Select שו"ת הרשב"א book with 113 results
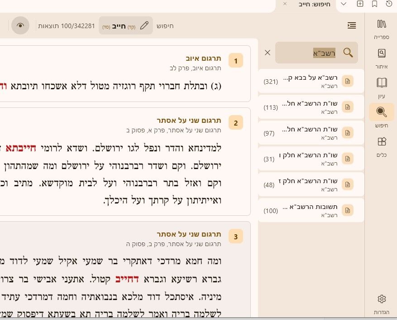Image resolution: width=397 pixels, height=320 pixels. pos(311,107)
